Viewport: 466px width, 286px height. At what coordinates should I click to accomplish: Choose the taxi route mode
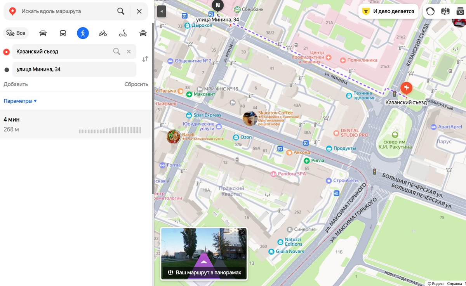tap(143, 33)
